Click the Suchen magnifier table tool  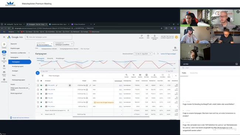coord(126,75)
